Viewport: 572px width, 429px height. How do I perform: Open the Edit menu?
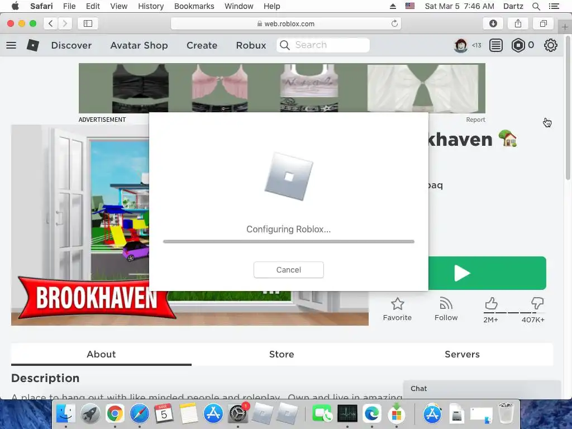(x=93, y=6)
